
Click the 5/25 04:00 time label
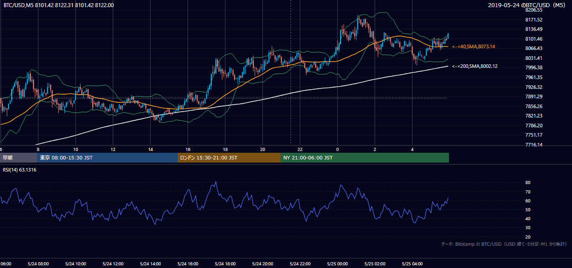[412, 264]
